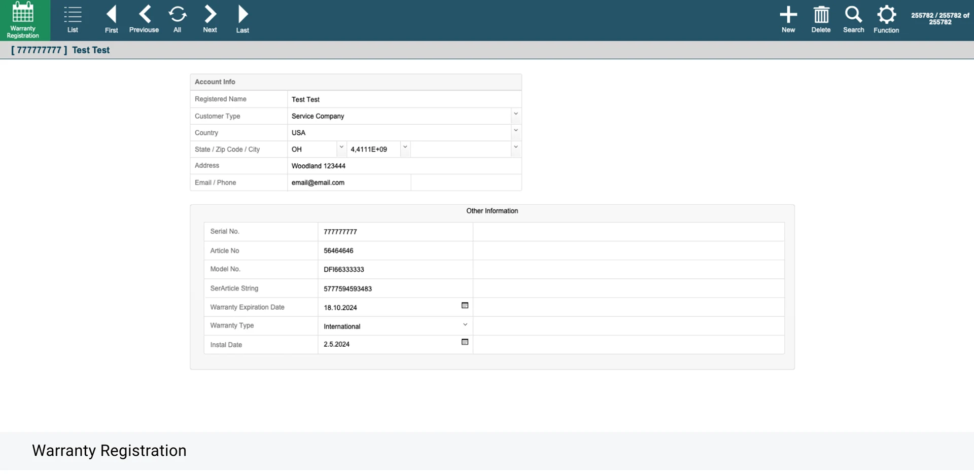974x474 pixels.
Task: Click the Article No field 56464646
Action: click(395, 250)
